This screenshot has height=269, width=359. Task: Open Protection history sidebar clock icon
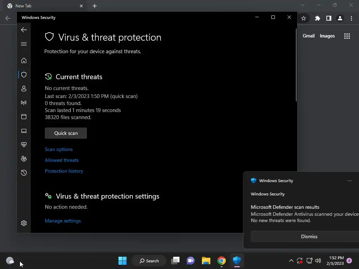coord(24,173)
